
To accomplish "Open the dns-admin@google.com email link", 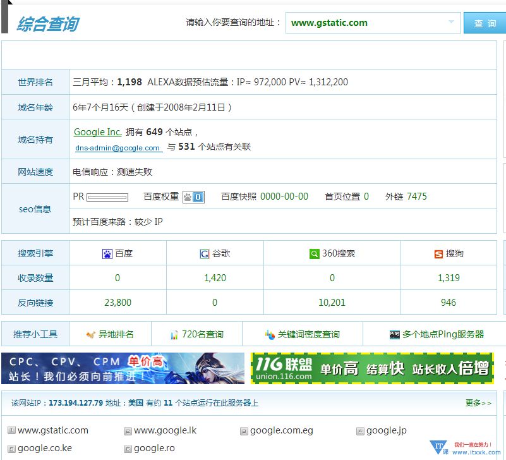I will coord(117,148).
